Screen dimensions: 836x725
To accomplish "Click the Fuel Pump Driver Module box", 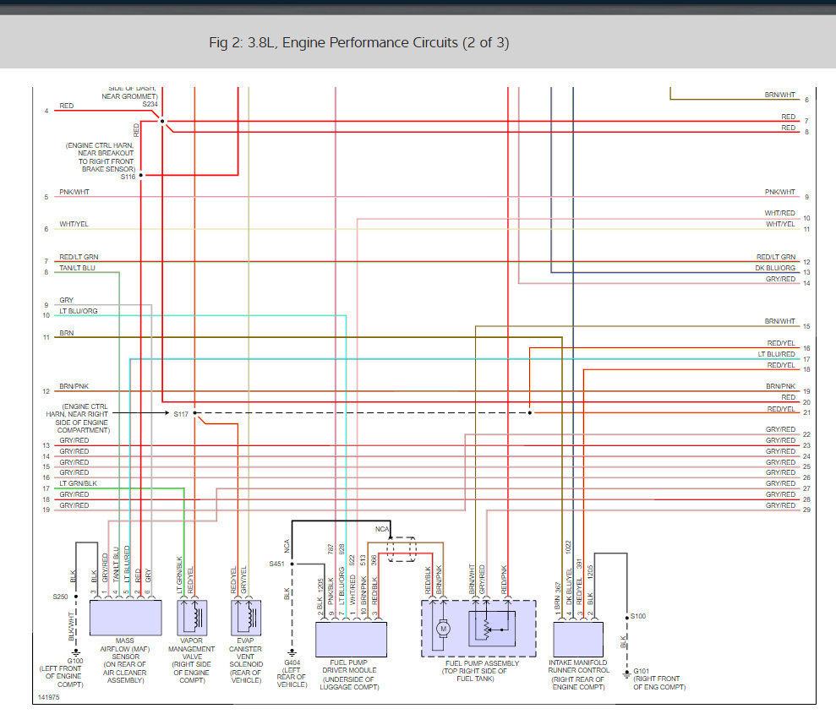I will tap(351, 639).
